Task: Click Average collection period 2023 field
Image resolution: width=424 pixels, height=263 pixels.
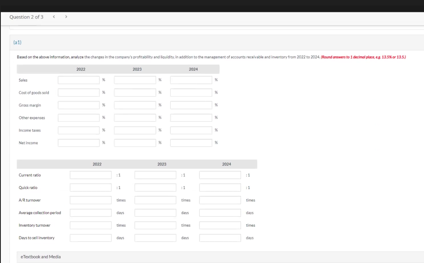Action: tap(156, 212)
